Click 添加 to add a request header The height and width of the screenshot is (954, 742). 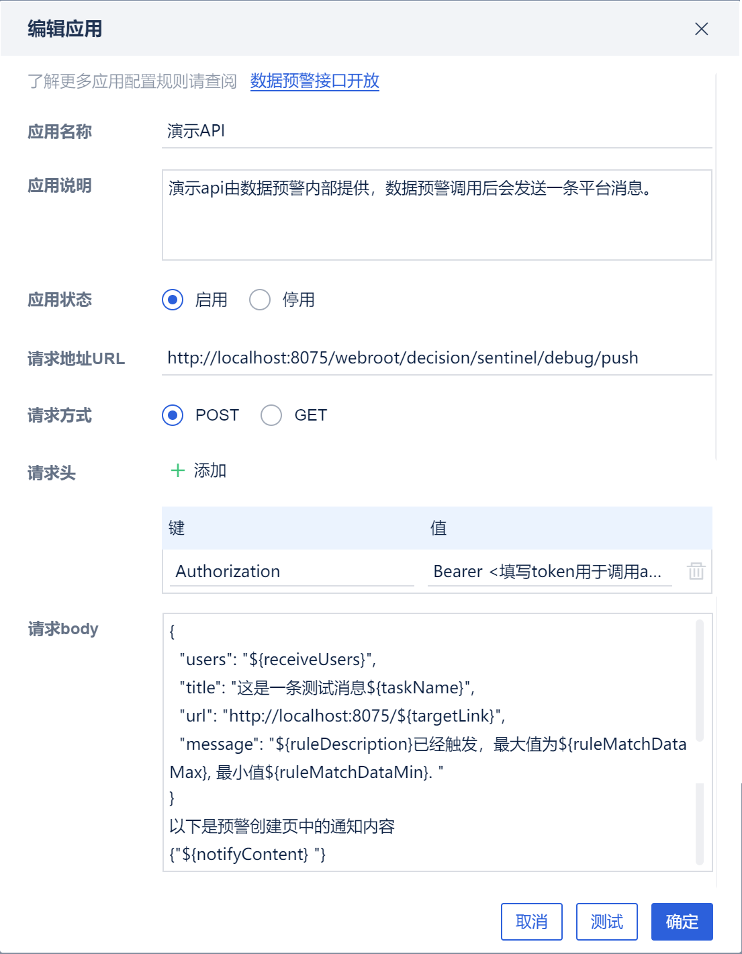pos(208,471)
